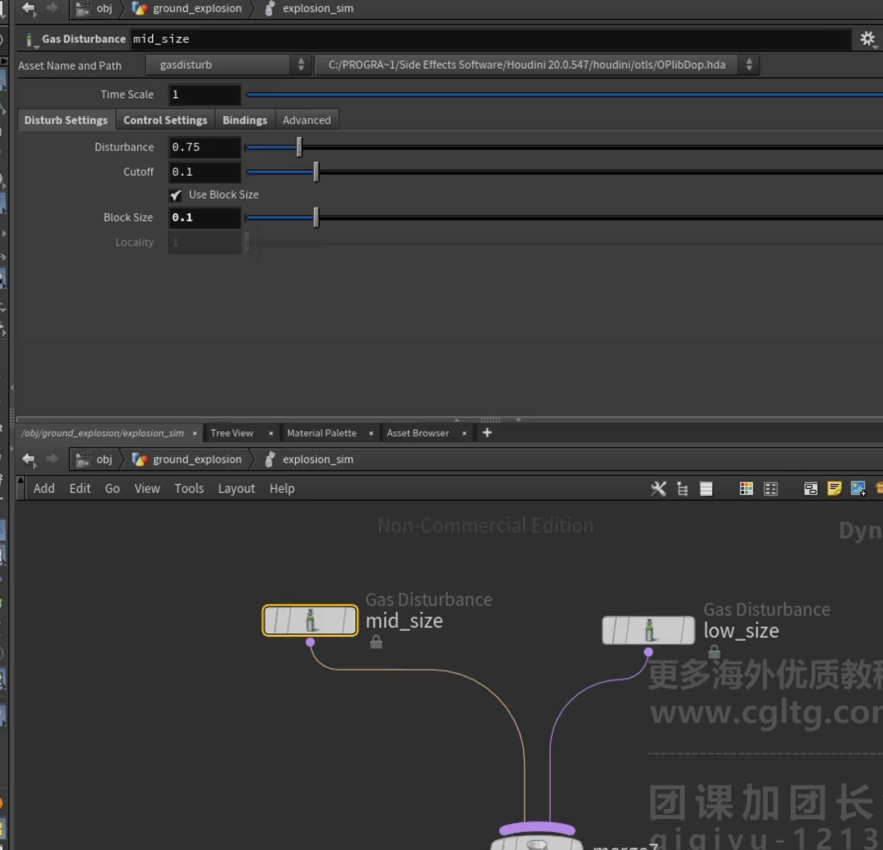Screen dimensions: 883x850
Task: Switch to tree list view icon
Action: click(x=683, y=489)
